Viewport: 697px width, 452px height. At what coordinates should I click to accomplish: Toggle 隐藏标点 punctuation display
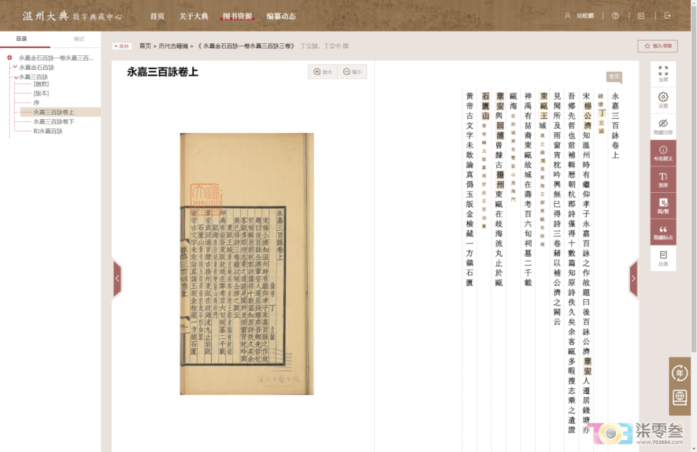(663, 231)
